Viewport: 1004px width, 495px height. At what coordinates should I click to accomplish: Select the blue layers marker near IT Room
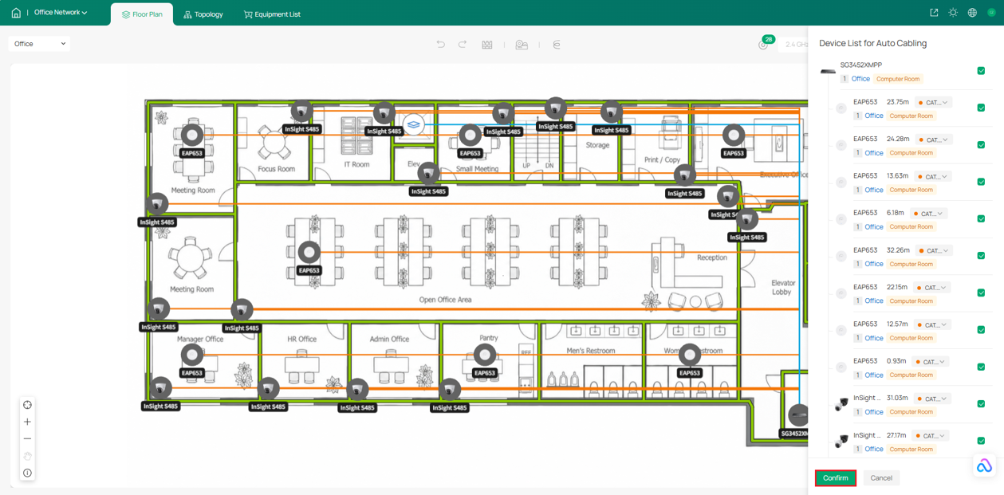pyautogui.click(x=413, y=124)
